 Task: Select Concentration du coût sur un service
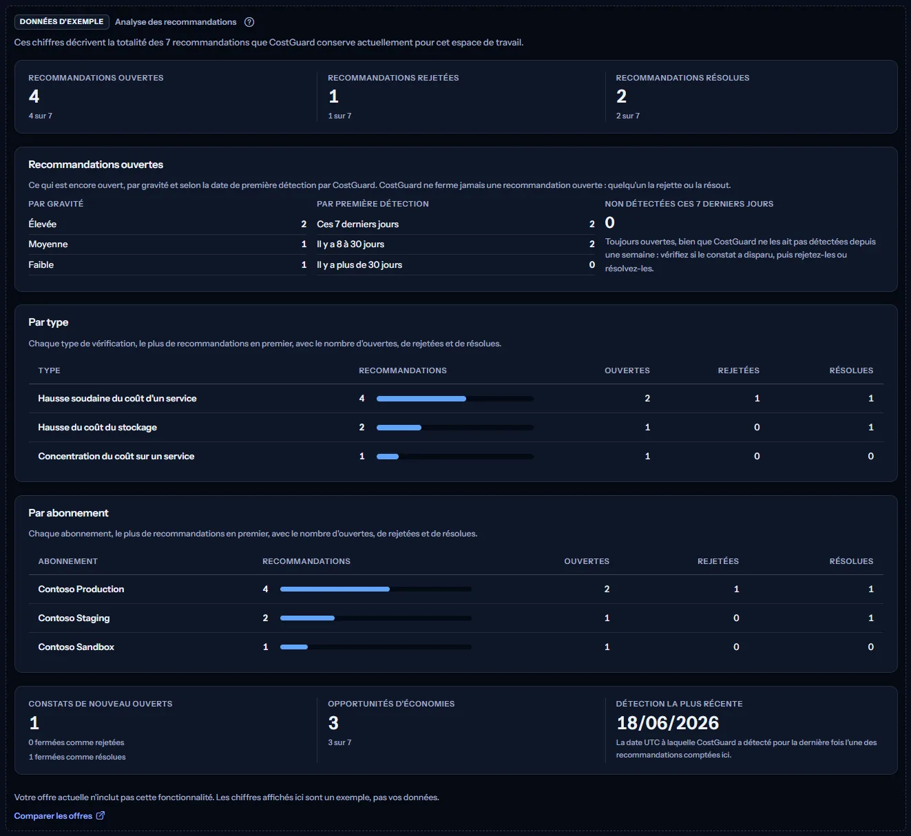116,457
